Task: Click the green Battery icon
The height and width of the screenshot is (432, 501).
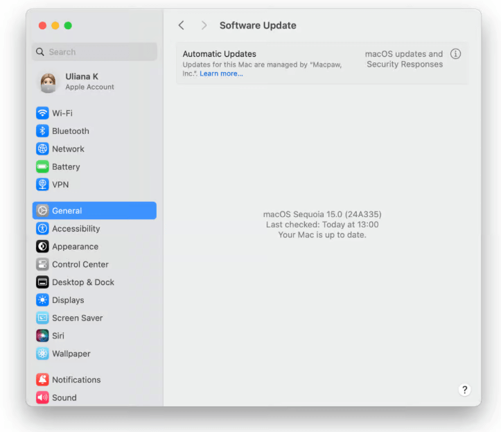Action: pyautogui.click(x=42, y=166)
